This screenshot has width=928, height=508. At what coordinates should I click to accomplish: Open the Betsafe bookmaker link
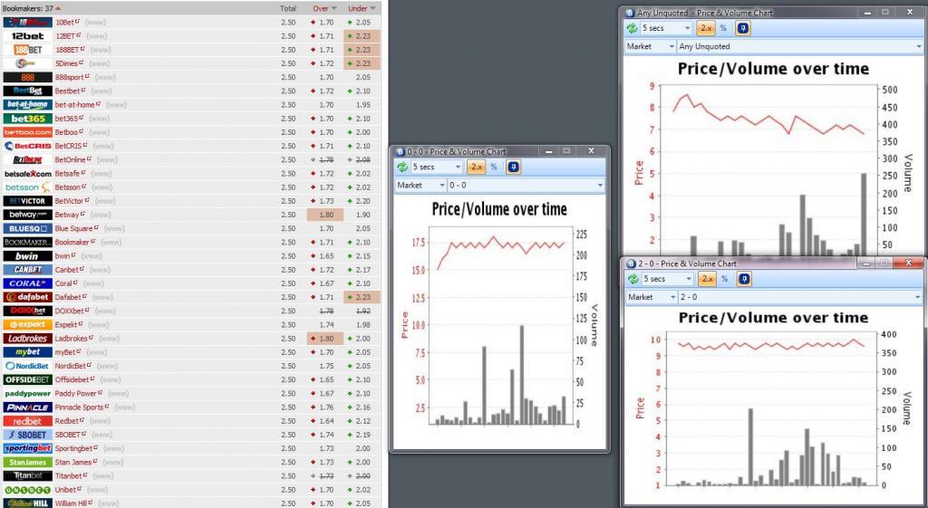pos(69,173)
